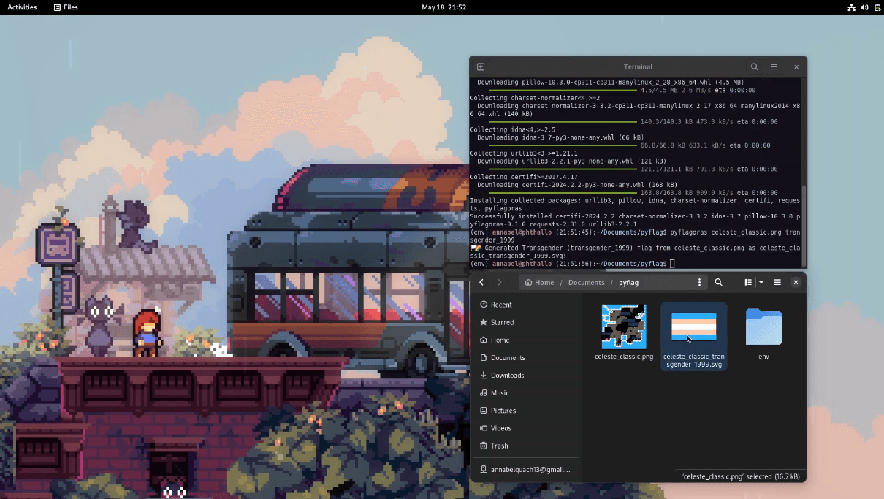The width and height of the screenshot is (884, 499).
Task: Navigate to Documents in the path bar
Action: (x=586, y=282)
